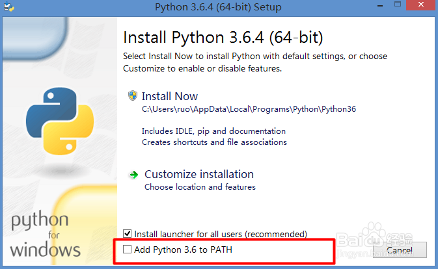
Task: Click the 'python for windows' wordmark
Action: click(x=46, y=235)
